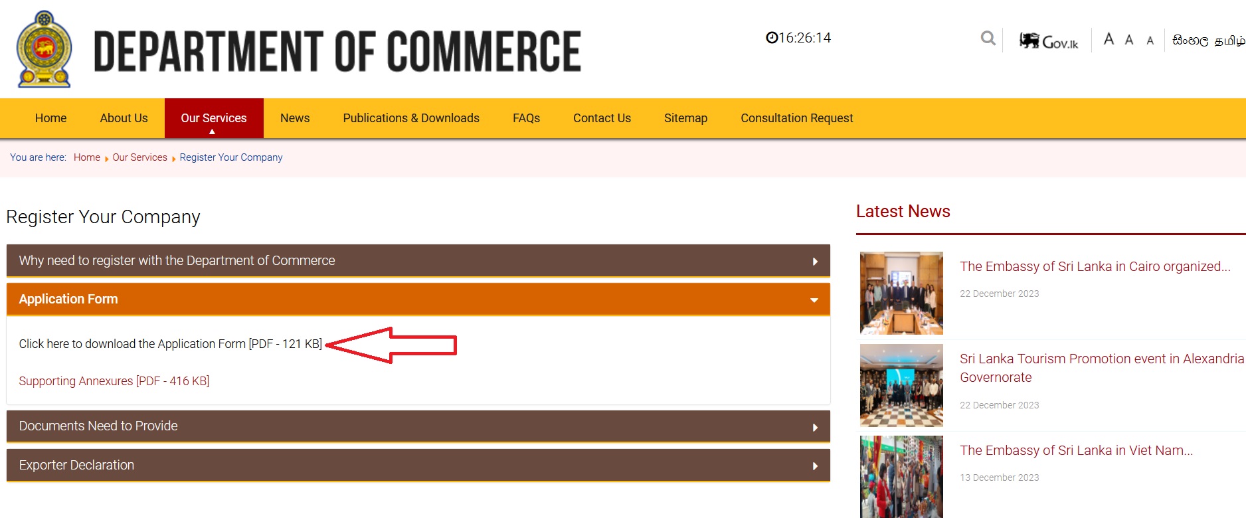Screen dimensions: 1246x518
Task: Select the largest font size A
Action: tap(1109, 39)
